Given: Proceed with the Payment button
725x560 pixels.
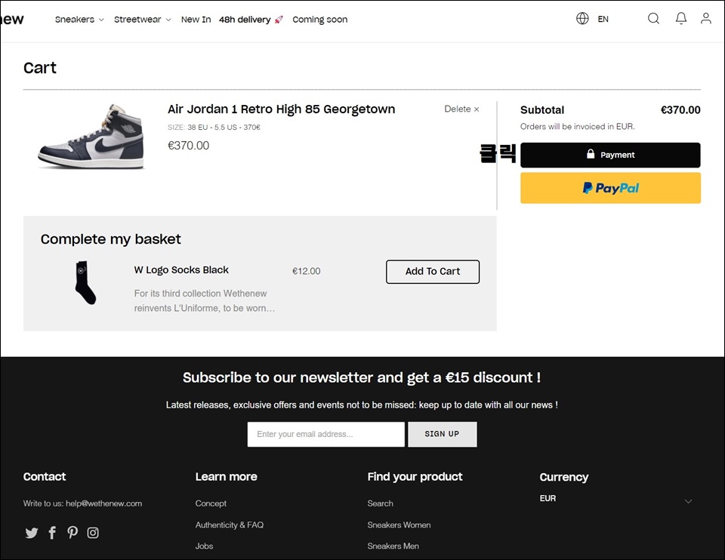Looking at the screenshot, I should [x=610, y=155].
